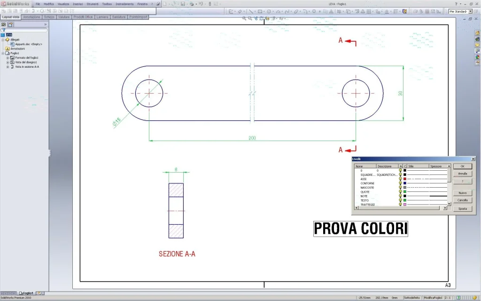Click Sposta in the Livelli dialog
Viewport: 481px width, 301px height.
coord(463,208)
